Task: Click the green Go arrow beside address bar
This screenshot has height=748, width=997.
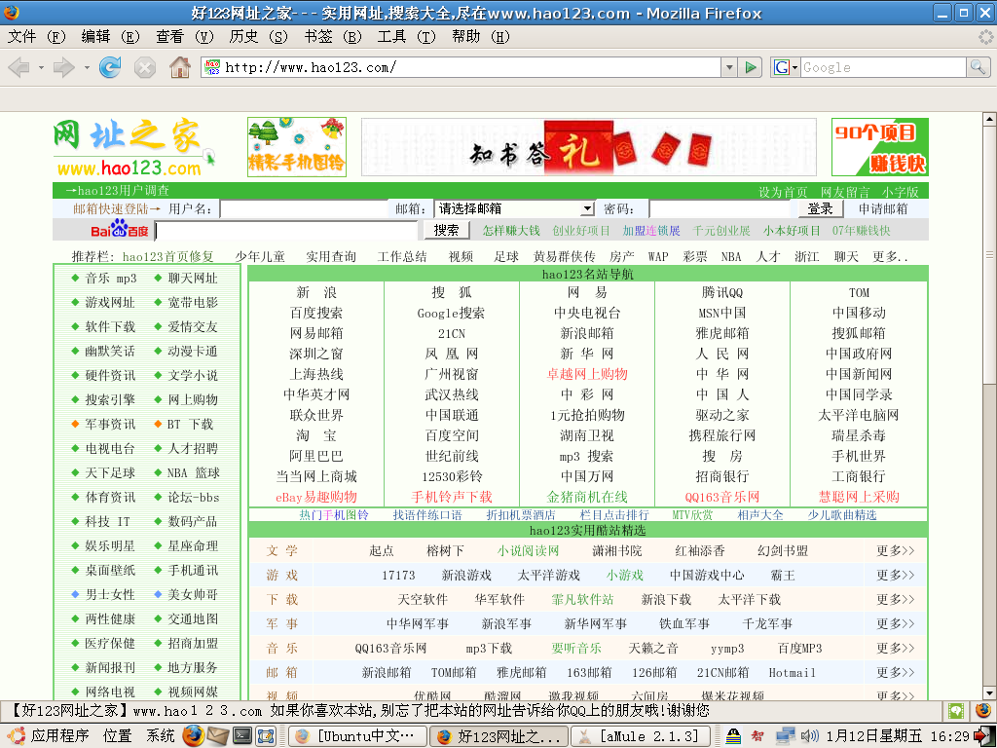Action: (x=751, y=67)
